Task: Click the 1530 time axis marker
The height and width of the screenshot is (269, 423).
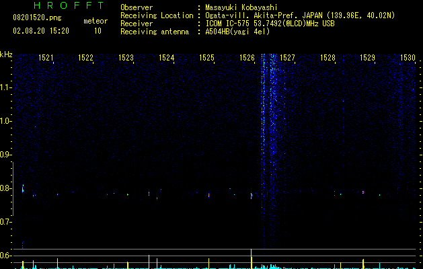Action: click(408, 58)
